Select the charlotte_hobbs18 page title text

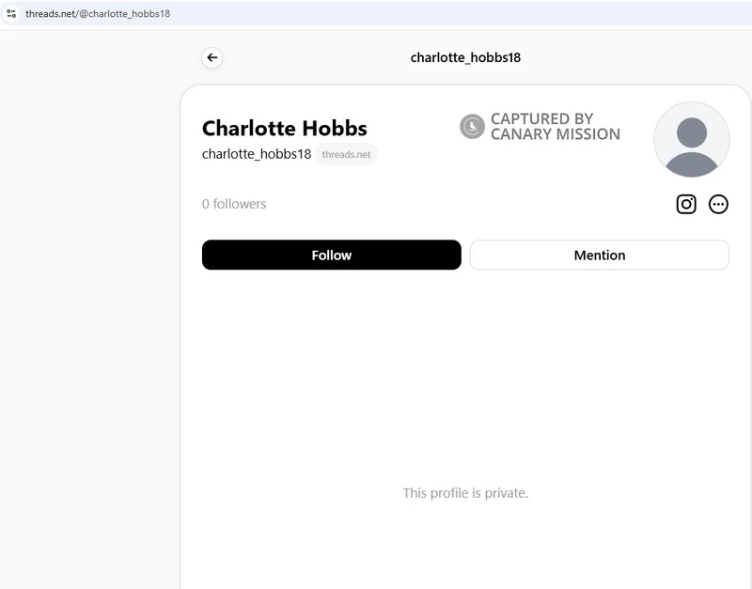click(467, 57)
